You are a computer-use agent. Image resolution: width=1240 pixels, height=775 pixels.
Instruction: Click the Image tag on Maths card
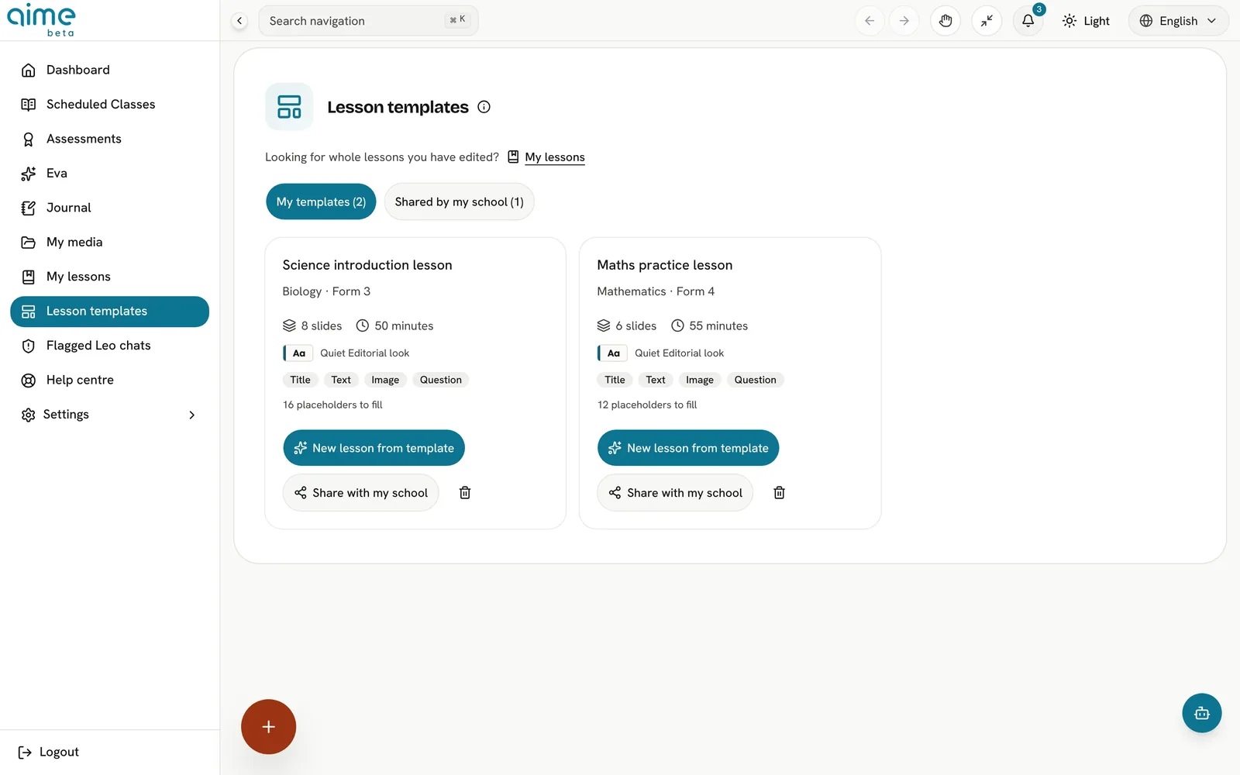[700, 380]
